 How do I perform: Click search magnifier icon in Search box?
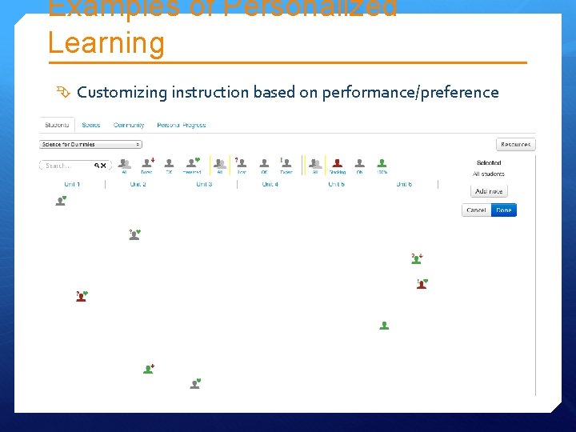[97, 166]
